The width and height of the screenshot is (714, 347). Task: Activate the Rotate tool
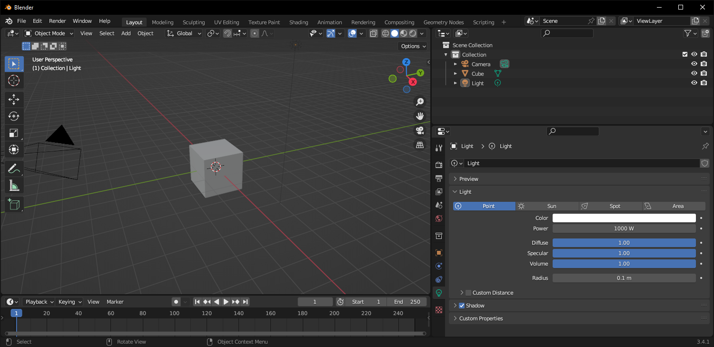[14, 116]
